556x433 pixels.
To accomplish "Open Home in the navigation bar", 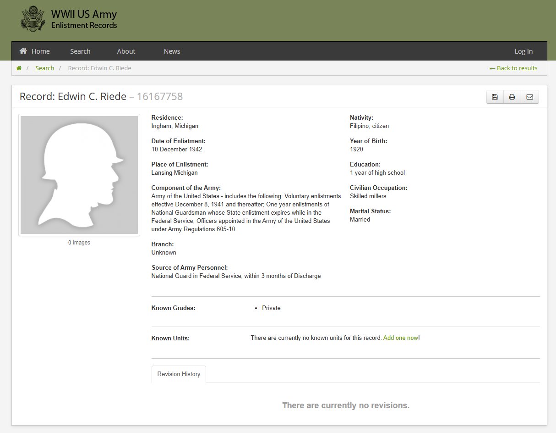I will [x=35, y=51].
